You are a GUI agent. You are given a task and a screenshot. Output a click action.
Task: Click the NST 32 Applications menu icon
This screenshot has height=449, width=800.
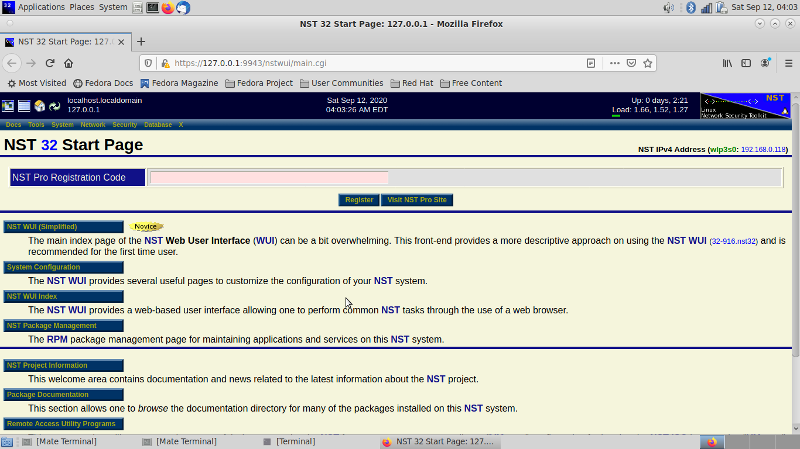pyautogui.click(x=9, y=8)
